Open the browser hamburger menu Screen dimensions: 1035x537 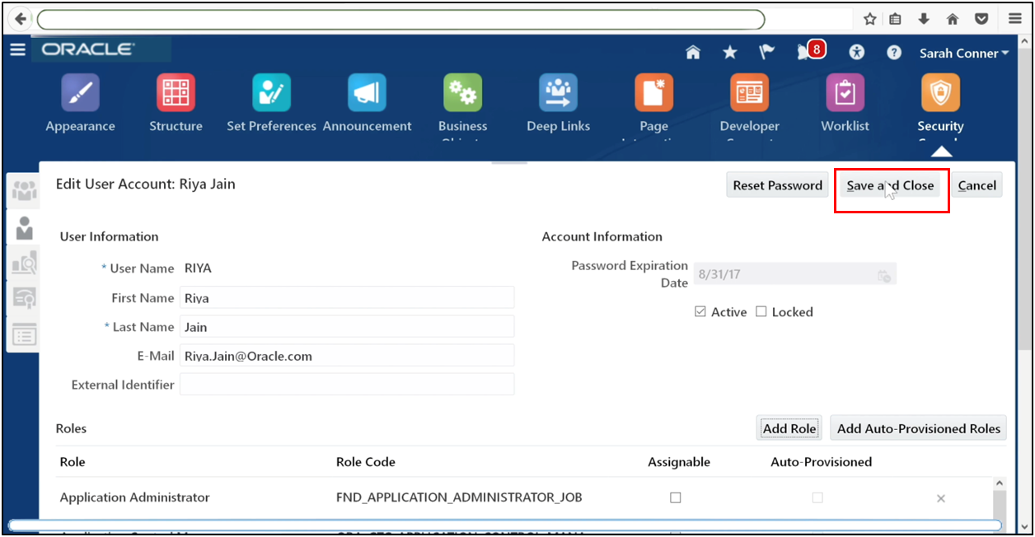point(1014,18)
